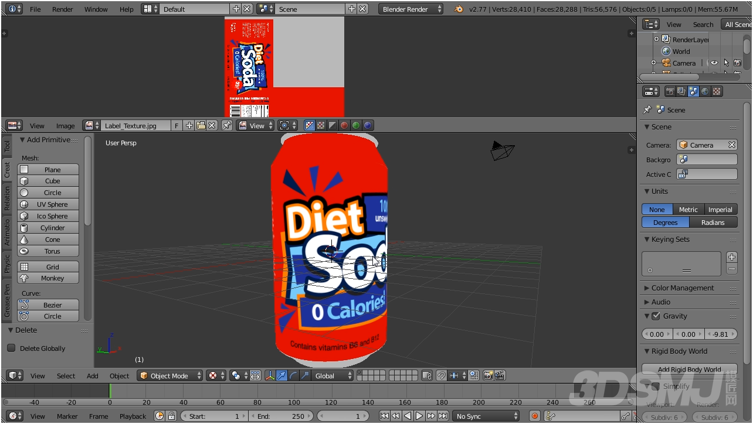The image size is (753, 424).
Task: Click the Start frame field
Action: (x=215, y=416)
